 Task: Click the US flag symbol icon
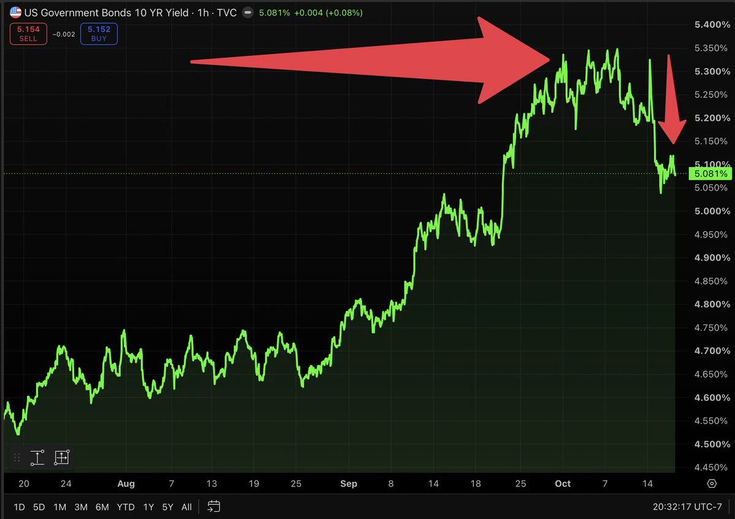point(15,12)
